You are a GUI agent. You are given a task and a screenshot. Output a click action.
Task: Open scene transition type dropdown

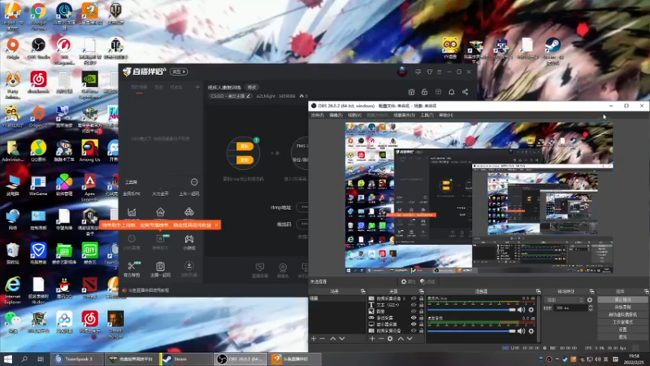pyautogui.click(x=565, y=299)
